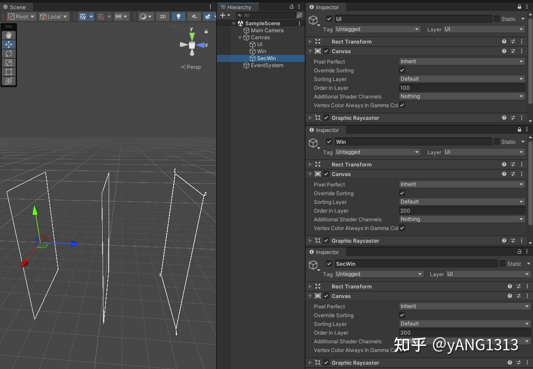Screen dimensions: 533x369
Task: Open the Untagged tag dropdown for SecWin
Action: pyautogui.click(x=379, y=274)
